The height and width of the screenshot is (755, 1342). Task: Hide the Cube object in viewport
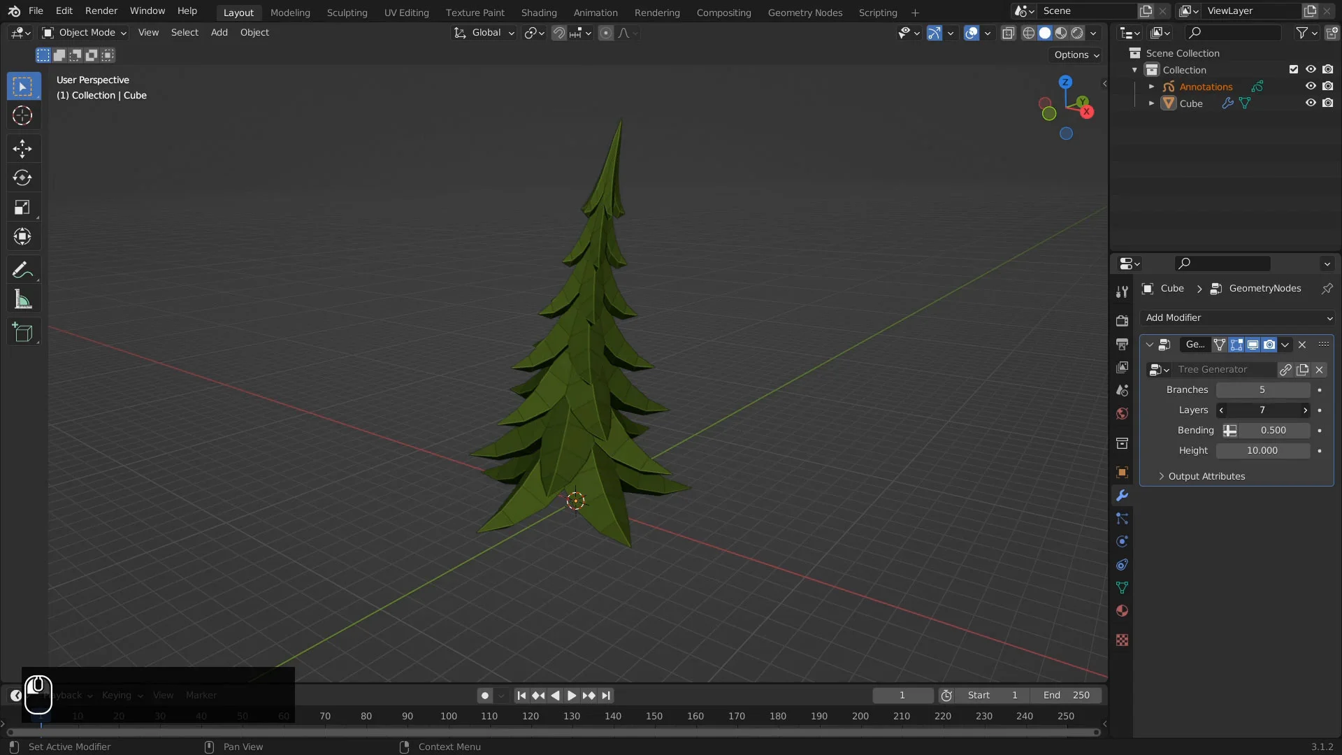point(1311,103)
